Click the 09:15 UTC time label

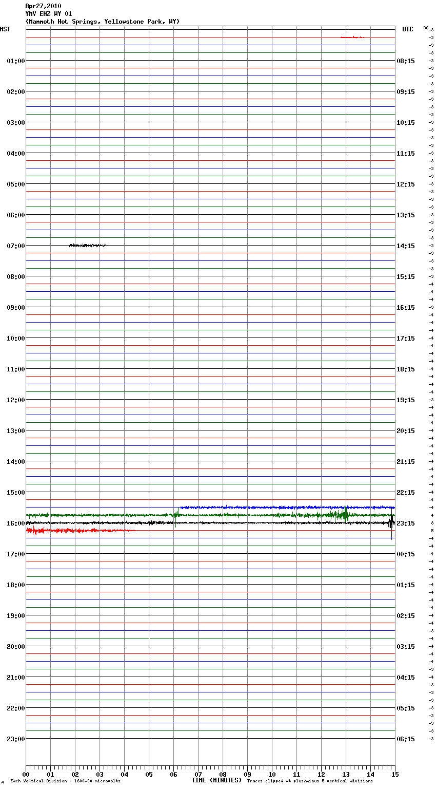tap(406, 92)
